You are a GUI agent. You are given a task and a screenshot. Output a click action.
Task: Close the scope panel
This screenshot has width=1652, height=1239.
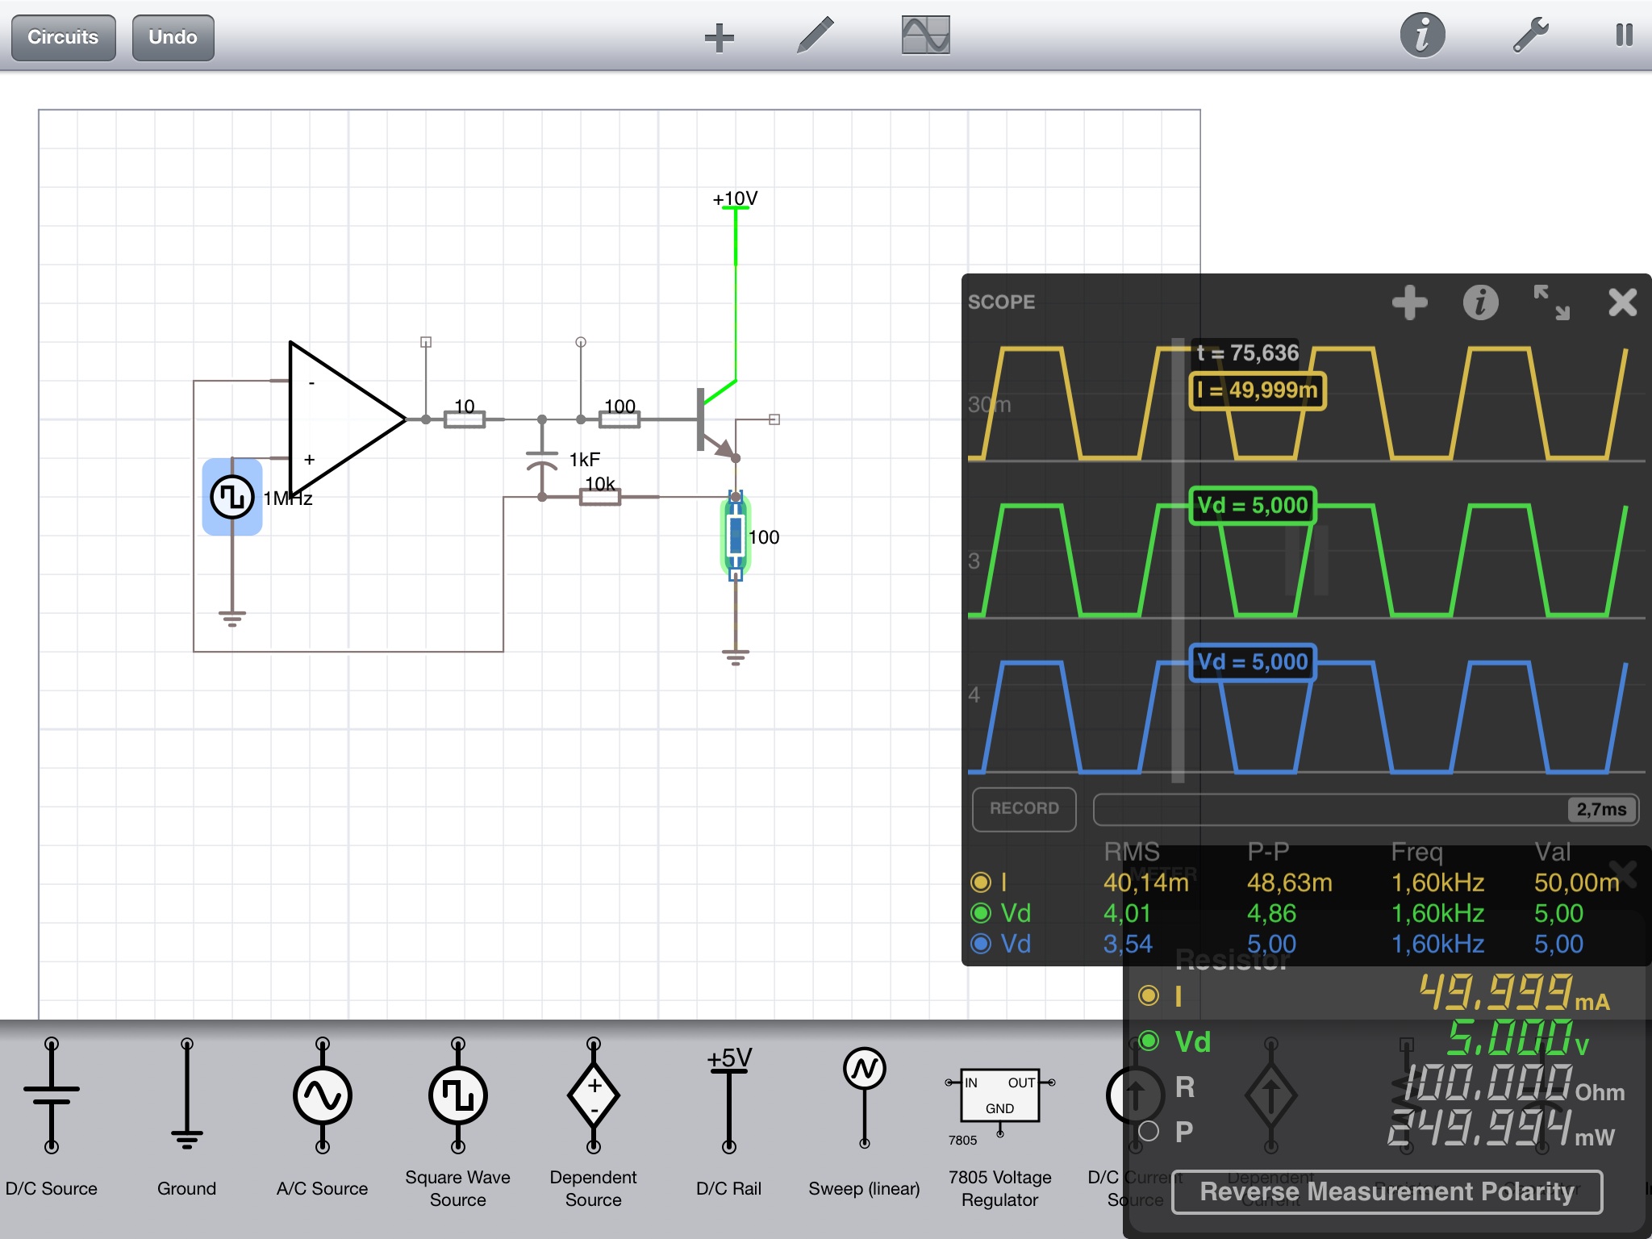pos(1622,303)
